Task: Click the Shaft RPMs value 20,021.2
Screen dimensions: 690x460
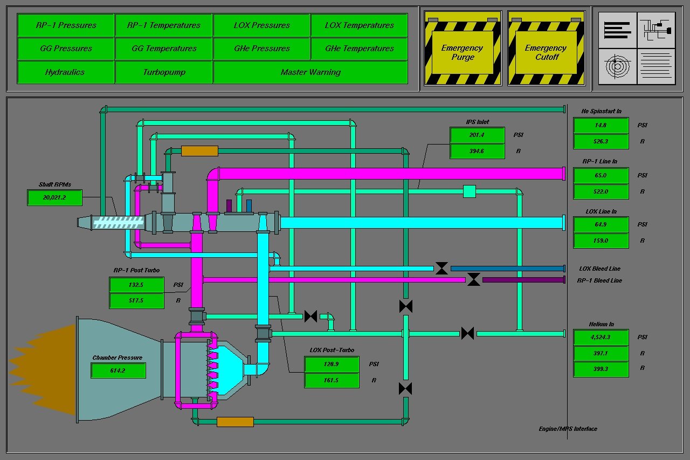Action: click(x=54, y=197)
